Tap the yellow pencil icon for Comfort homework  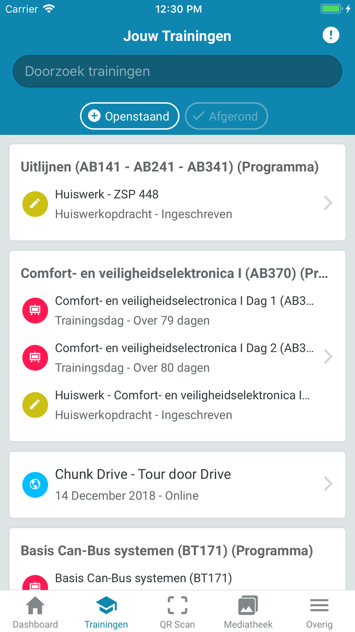(x=35, y=405)
